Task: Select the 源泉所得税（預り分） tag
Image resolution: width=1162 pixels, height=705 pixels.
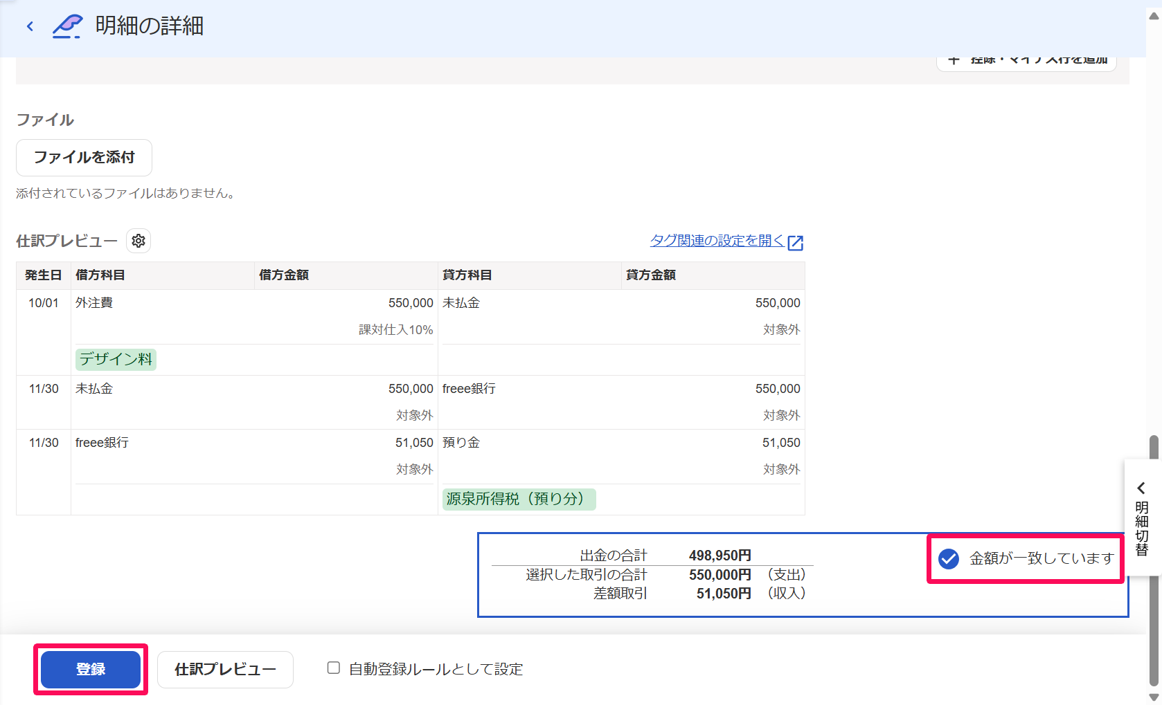Action: point(519,499)
